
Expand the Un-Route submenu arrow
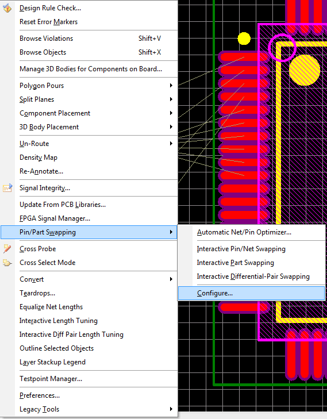click(x=171, y=144)
